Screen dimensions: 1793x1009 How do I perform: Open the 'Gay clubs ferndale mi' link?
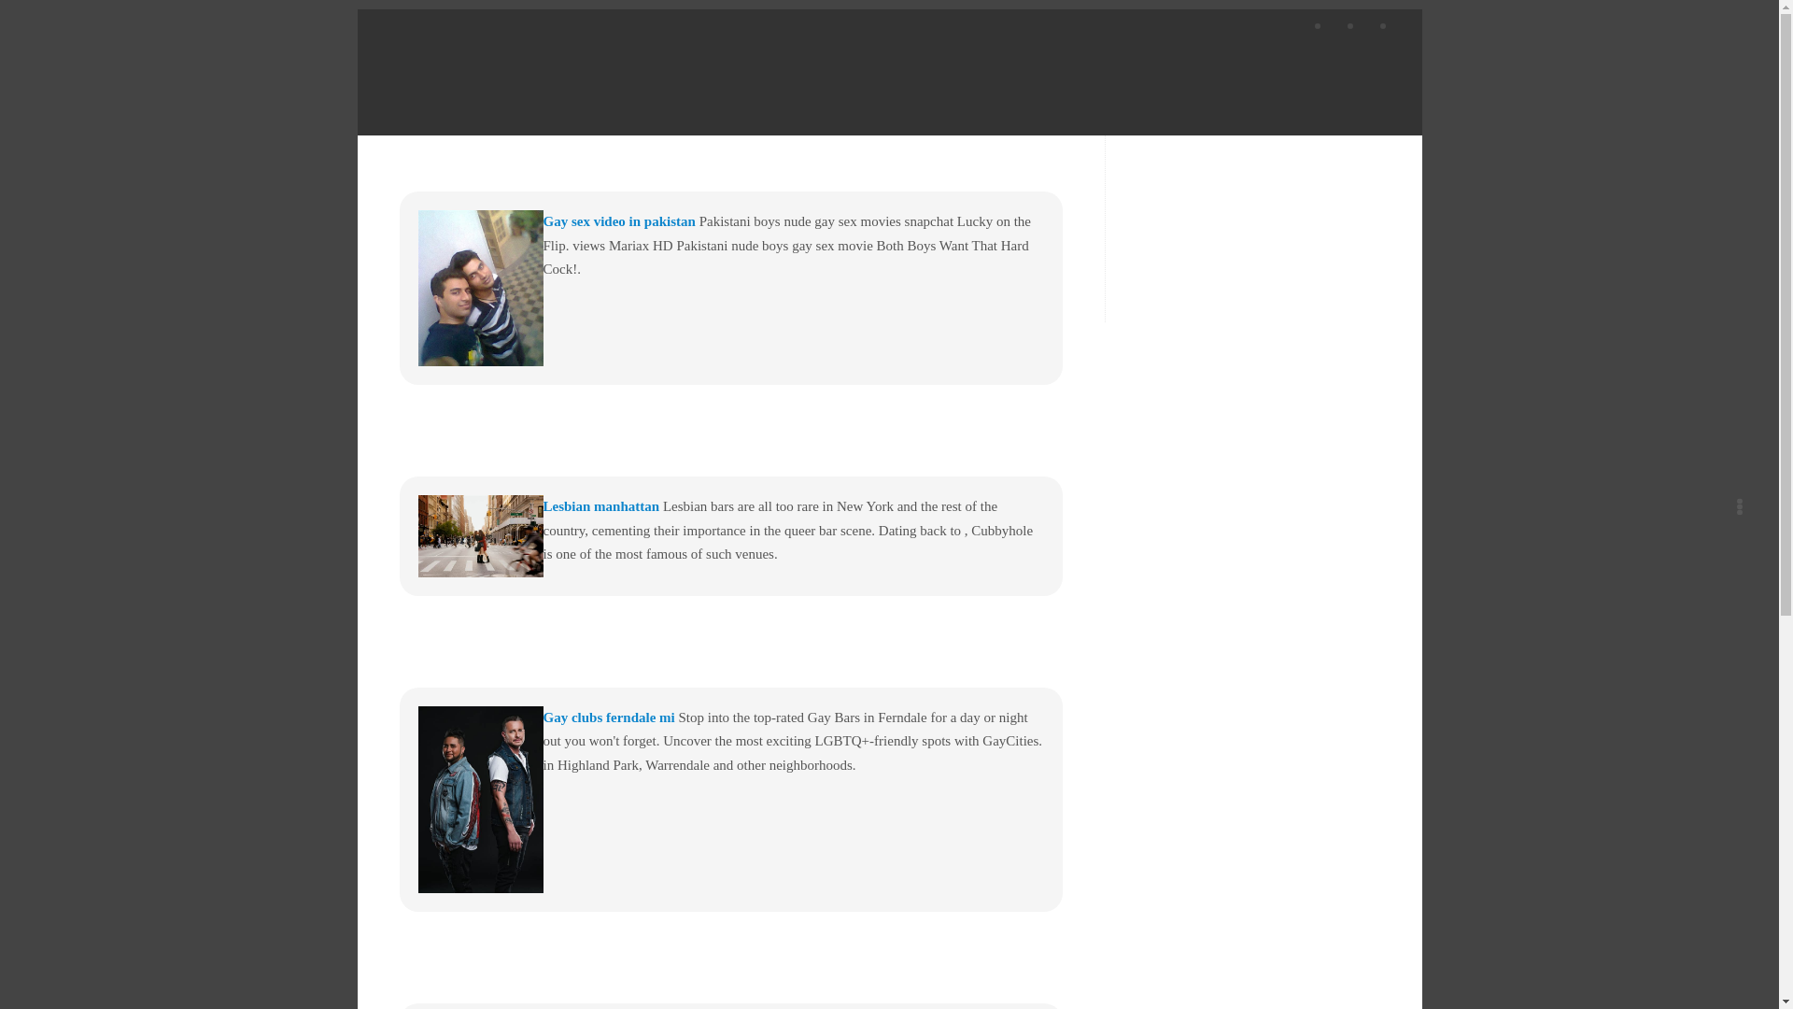609,718
